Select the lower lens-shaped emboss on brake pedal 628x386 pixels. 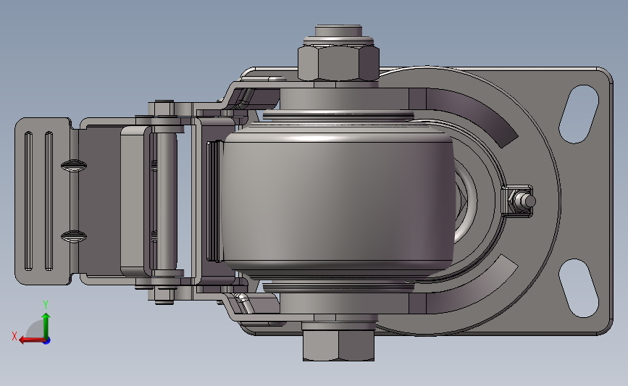(74, 236)
